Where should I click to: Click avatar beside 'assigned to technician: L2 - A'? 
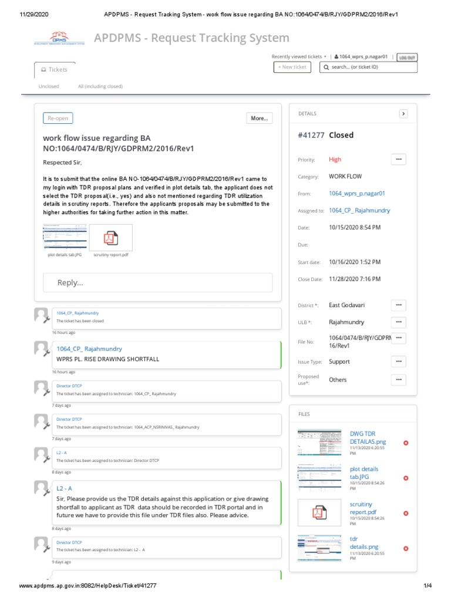(x=42, y=544)
